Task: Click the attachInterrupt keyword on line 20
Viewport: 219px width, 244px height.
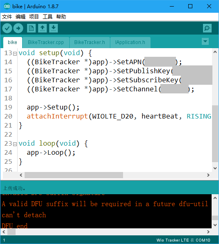Action: tap(57, 116)
